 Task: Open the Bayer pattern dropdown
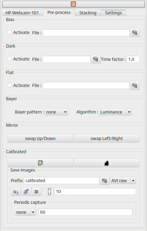[56, 112]
